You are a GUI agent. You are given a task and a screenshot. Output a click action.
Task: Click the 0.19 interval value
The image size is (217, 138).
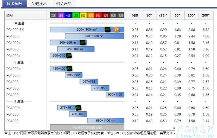pyautogui.click(x=135, y=36)
